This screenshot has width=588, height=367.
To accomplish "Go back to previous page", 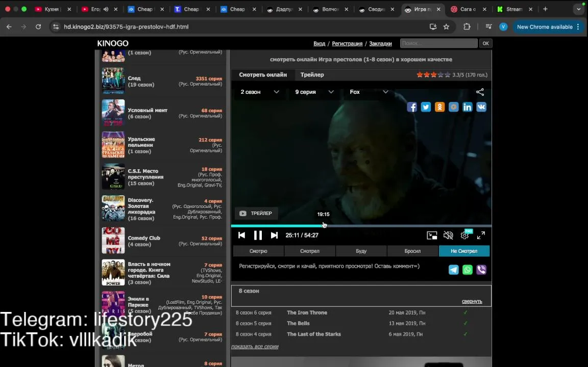I will pos(9,27).
